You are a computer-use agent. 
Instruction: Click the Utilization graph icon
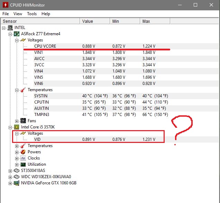(23, 164)
